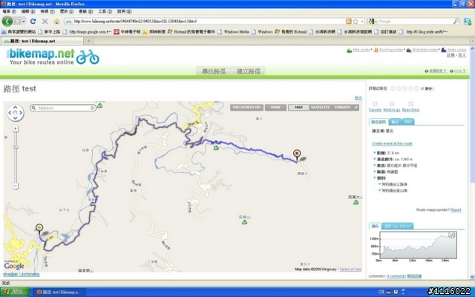Stop loading with the X toolbar icon

45,22
